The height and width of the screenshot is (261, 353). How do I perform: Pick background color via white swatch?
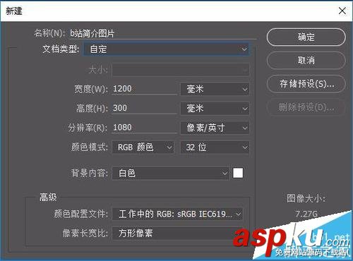coord(238,173)
